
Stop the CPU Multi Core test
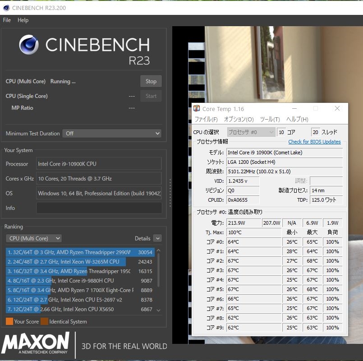(151, 81)
